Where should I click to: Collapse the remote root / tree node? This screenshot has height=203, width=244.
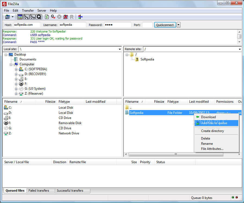click(127, 55)
